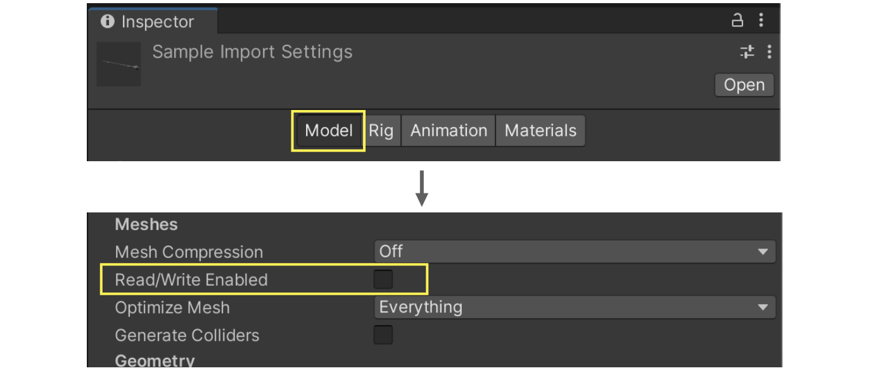
Task: Enable Generate Colliders
Action: click(383, 336)
